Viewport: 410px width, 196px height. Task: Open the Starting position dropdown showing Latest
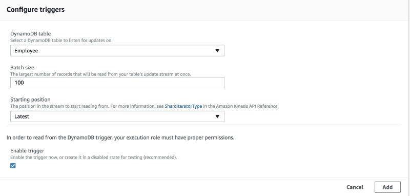tap(117, 116)
